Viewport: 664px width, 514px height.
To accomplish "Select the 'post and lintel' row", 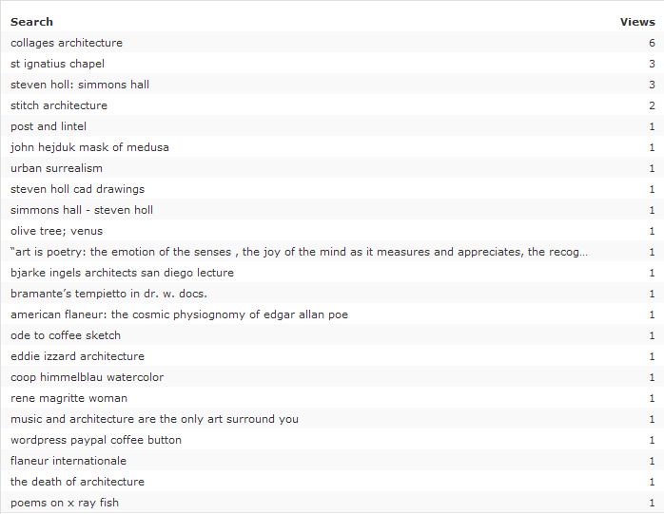I will [x=49, y=126].
